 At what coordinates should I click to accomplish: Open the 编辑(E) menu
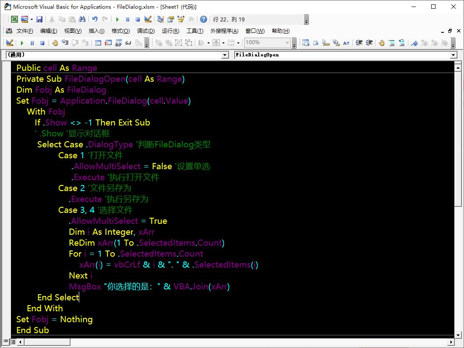[49, 31]
